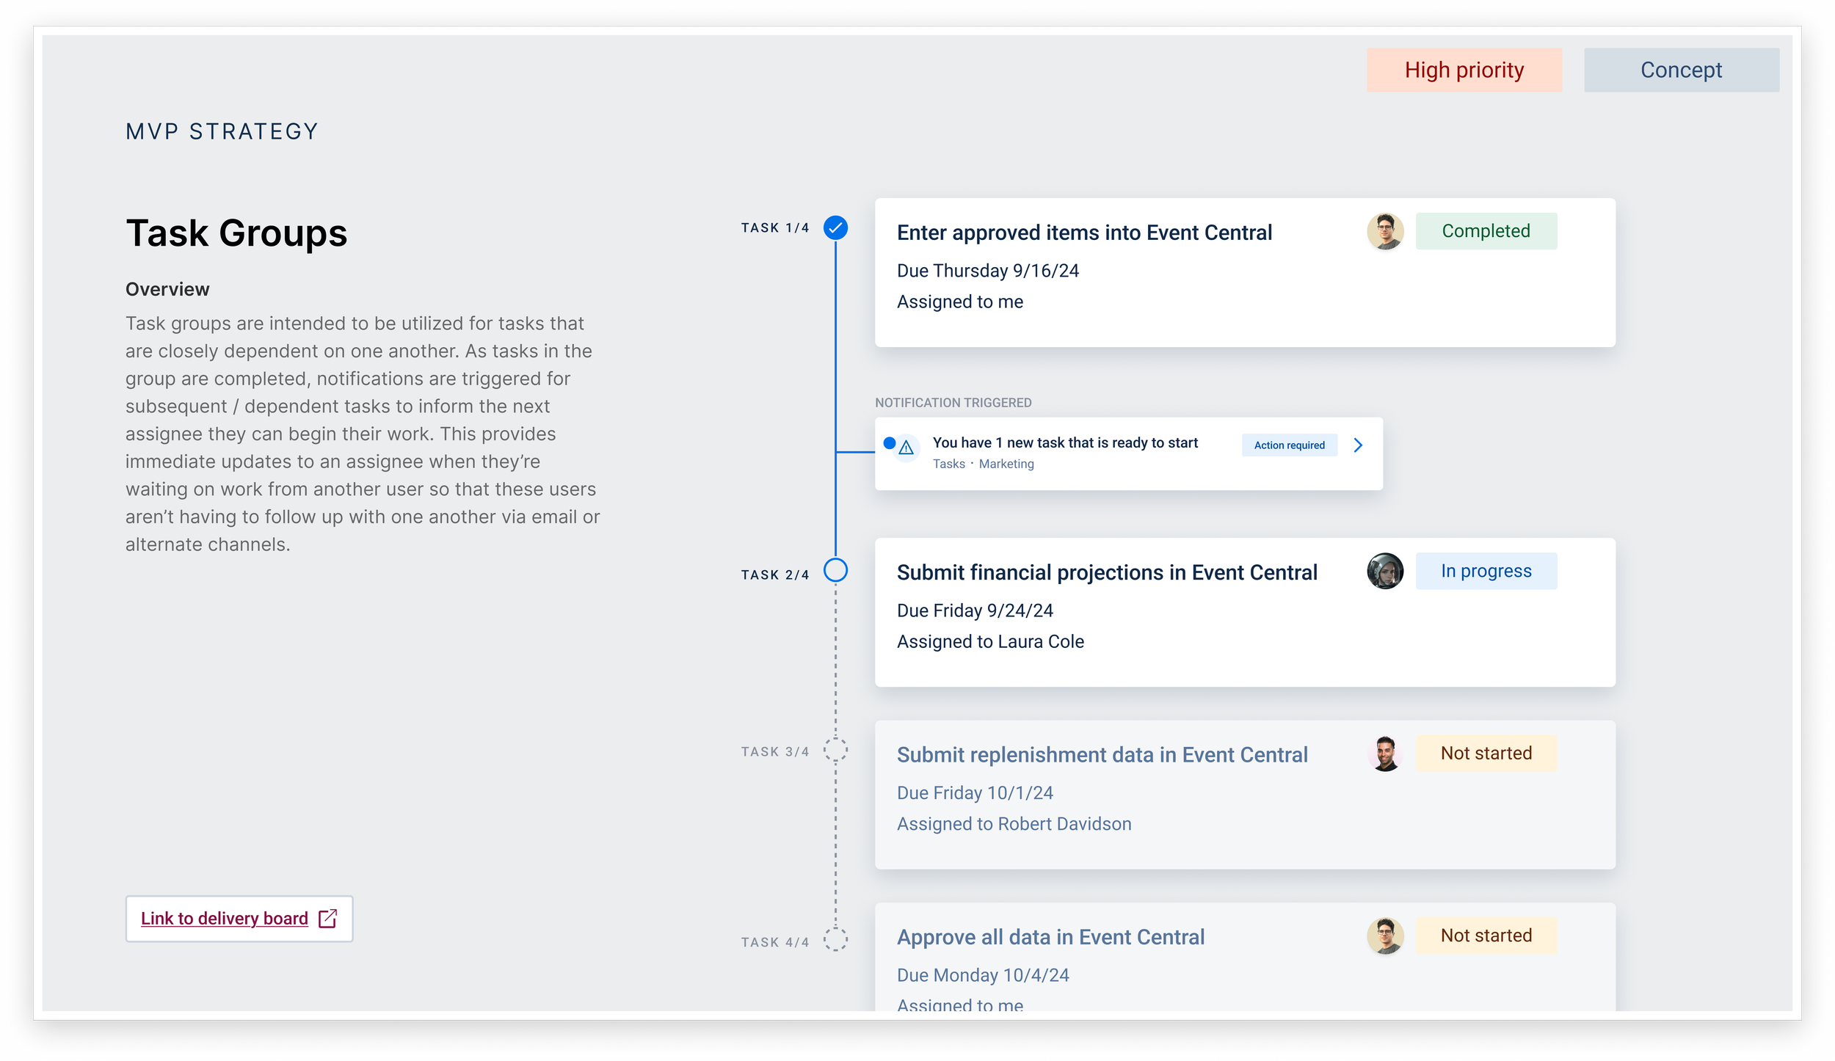Click Robert Davidson's avatar on replenishment task
Screen dimensions: 1835x1061
pos(1385,754)
